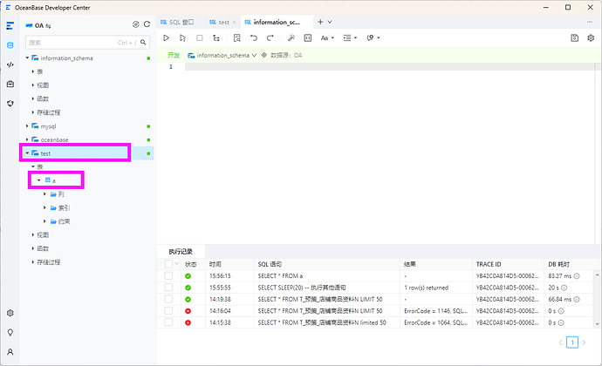
Task: Format SQL with magic wand icon
Action: [x=291, y=37]
